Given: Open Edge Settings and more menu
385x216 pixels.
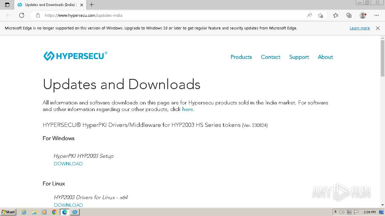Looking at the screenshot, I should [x=377, y=15].
